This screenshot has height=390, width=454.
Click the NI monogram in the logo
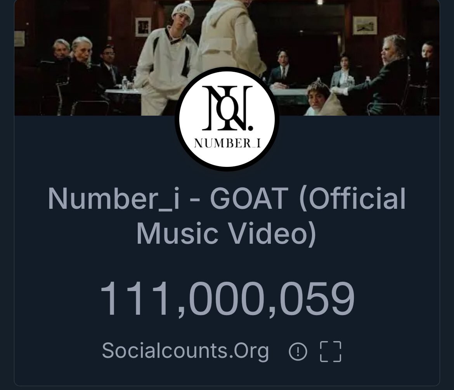pyautogui.click(x=227, y=108)
